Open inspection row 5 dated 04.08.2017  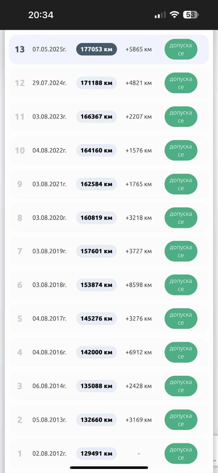point(109,318)
